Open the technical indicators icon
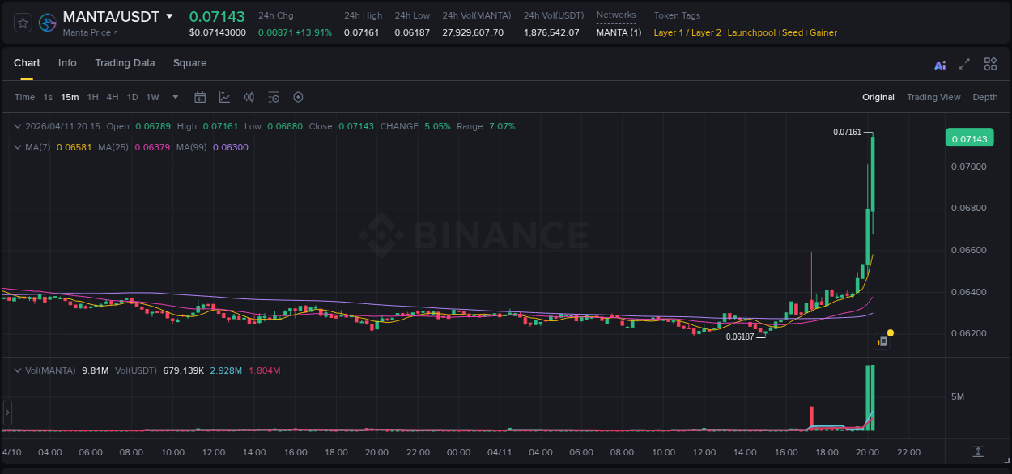The height and width of the screenshot is (474, 1012). (224, 97)
